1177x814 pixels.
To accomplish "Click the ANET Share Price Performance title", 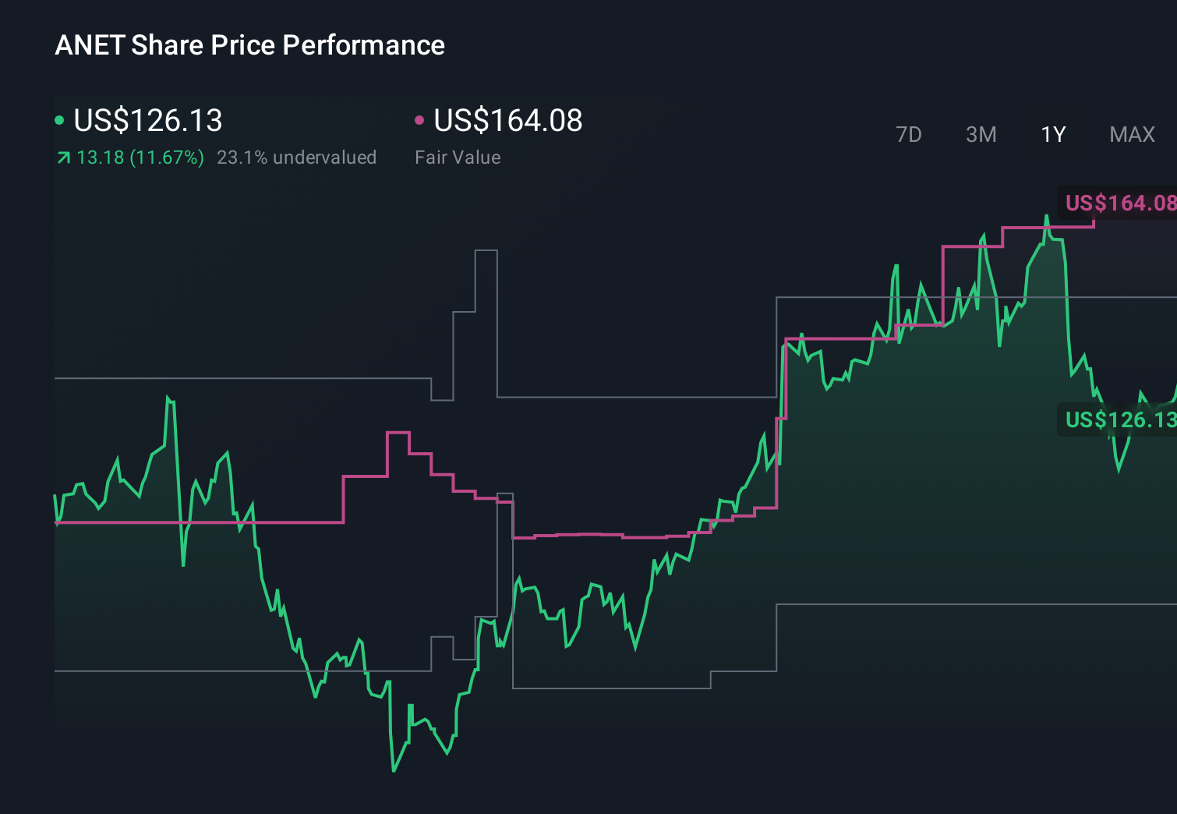I will pos(249,44).
